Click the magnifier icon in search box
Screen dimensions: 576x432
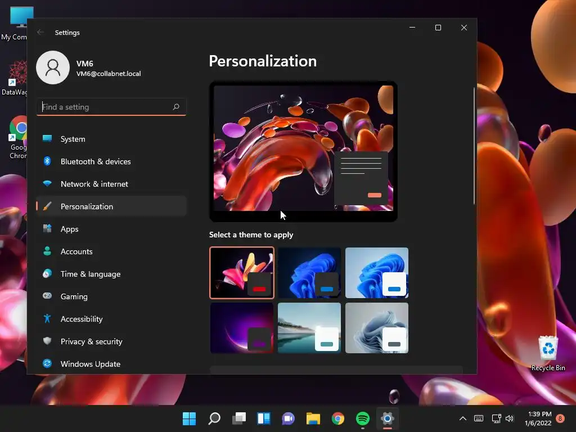pyautogui.click(x=176, y=107)
